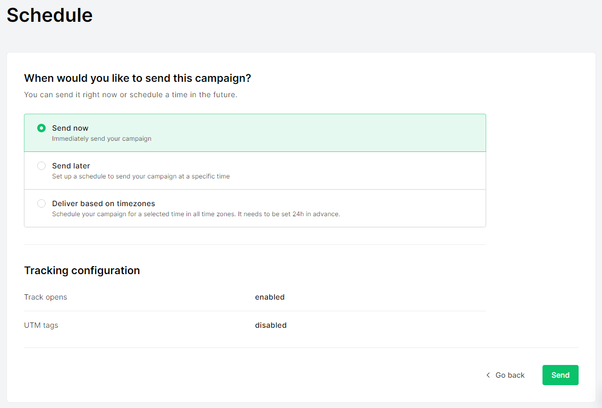The height and width of the screenshot is (408, 602).
Task: Click the left chevron beside Go back
Action: (x=488, y=375)
